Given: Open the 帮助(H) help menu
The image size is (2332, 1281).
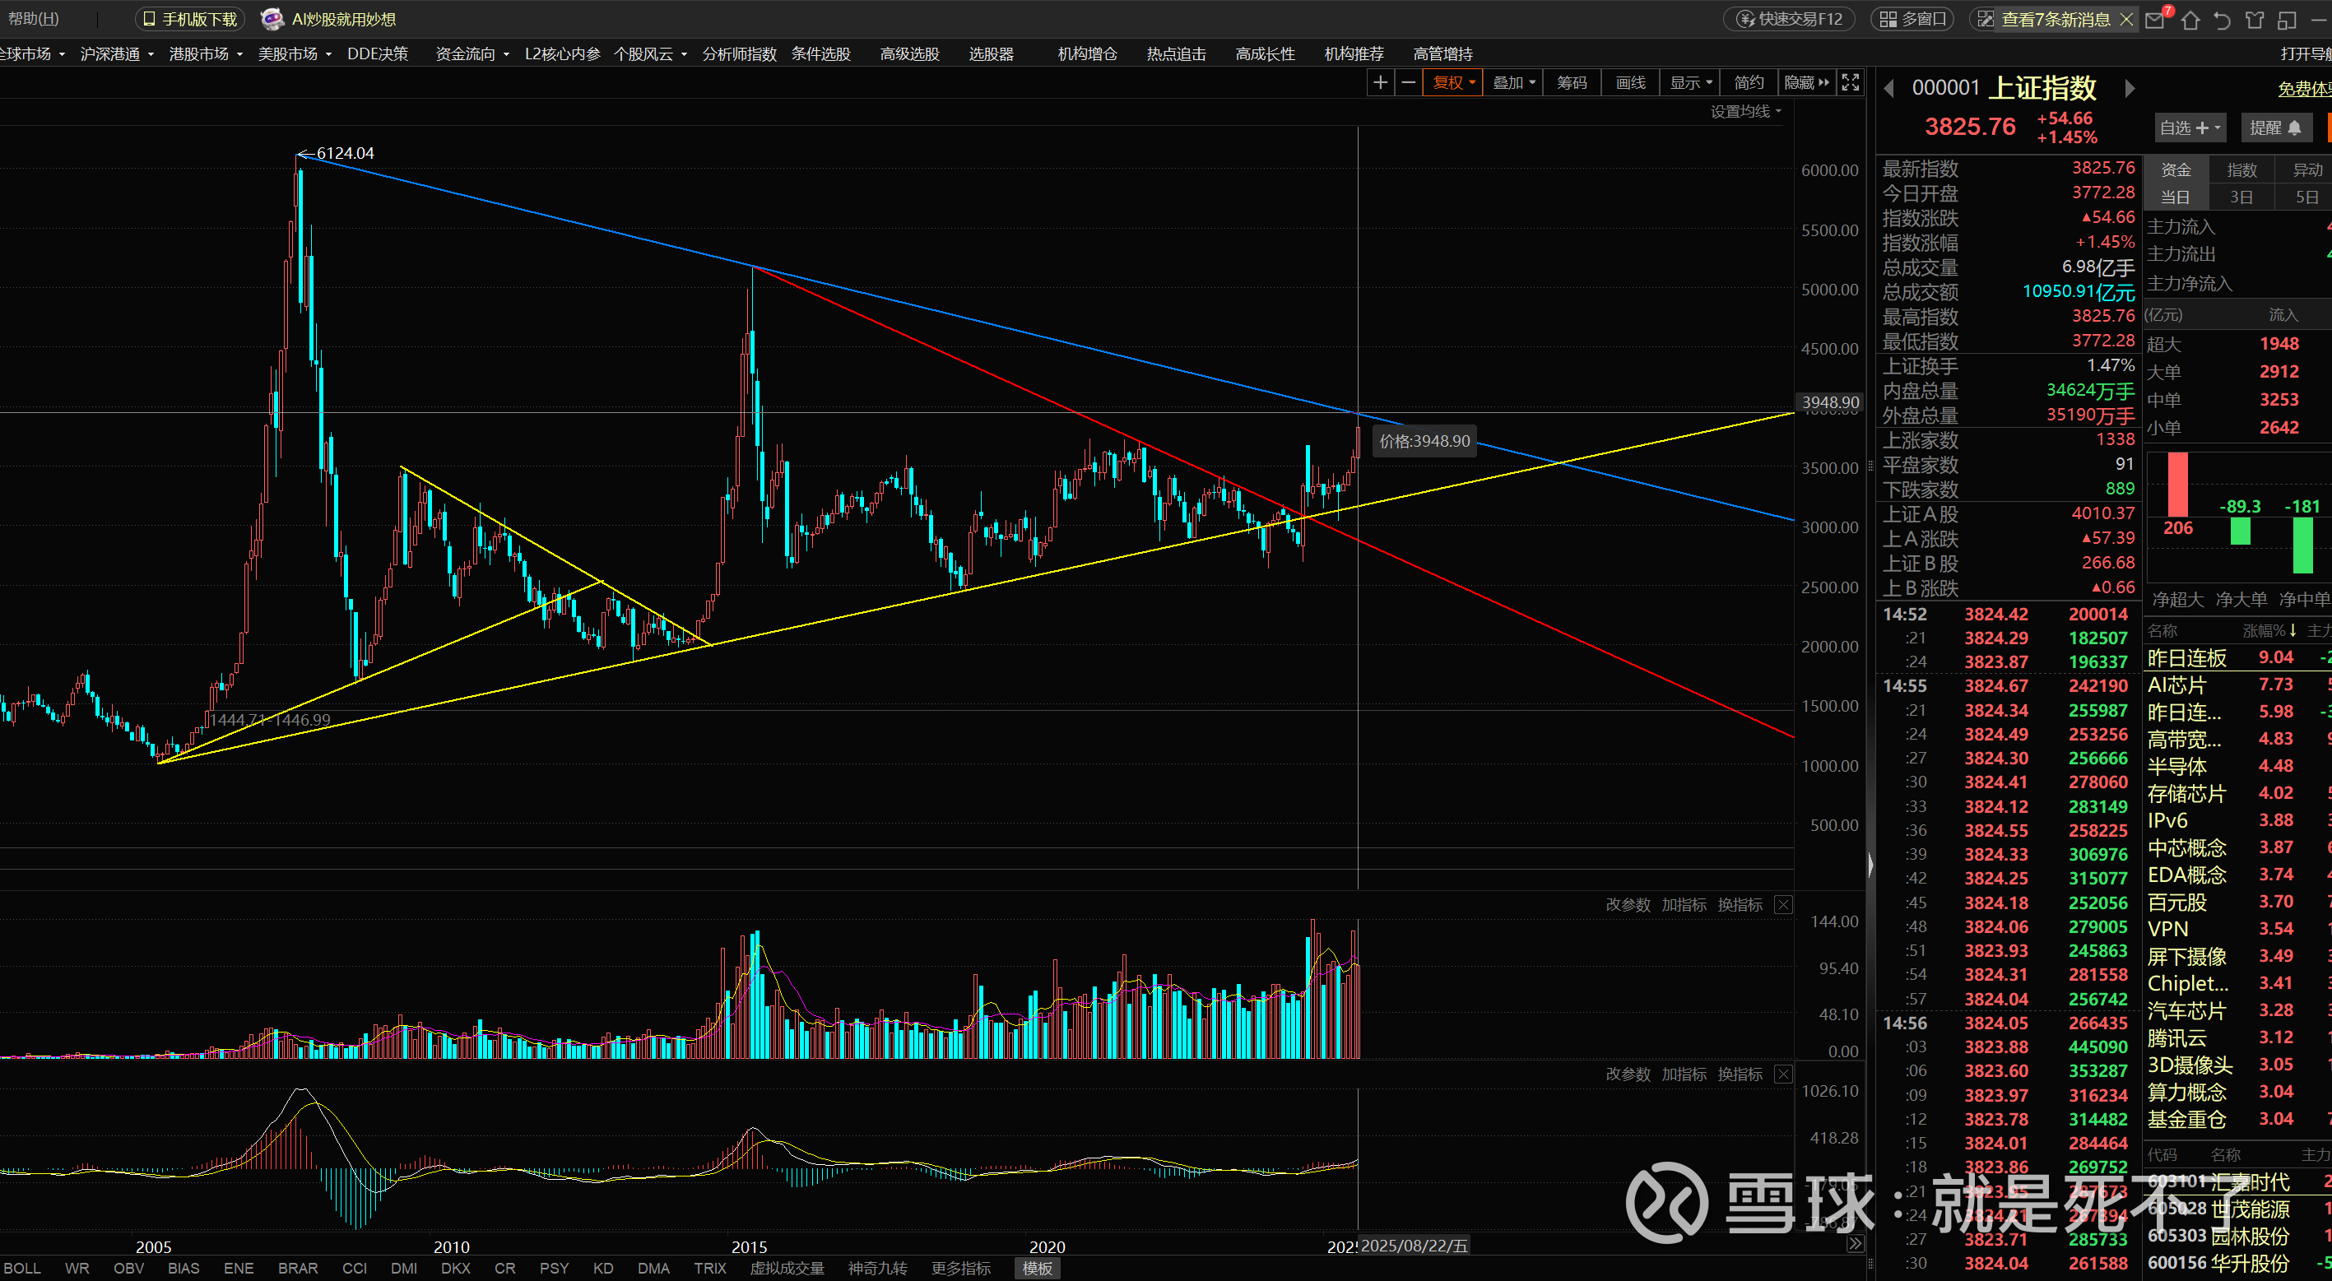Looking at the screenshot, I should pos(34,19).
